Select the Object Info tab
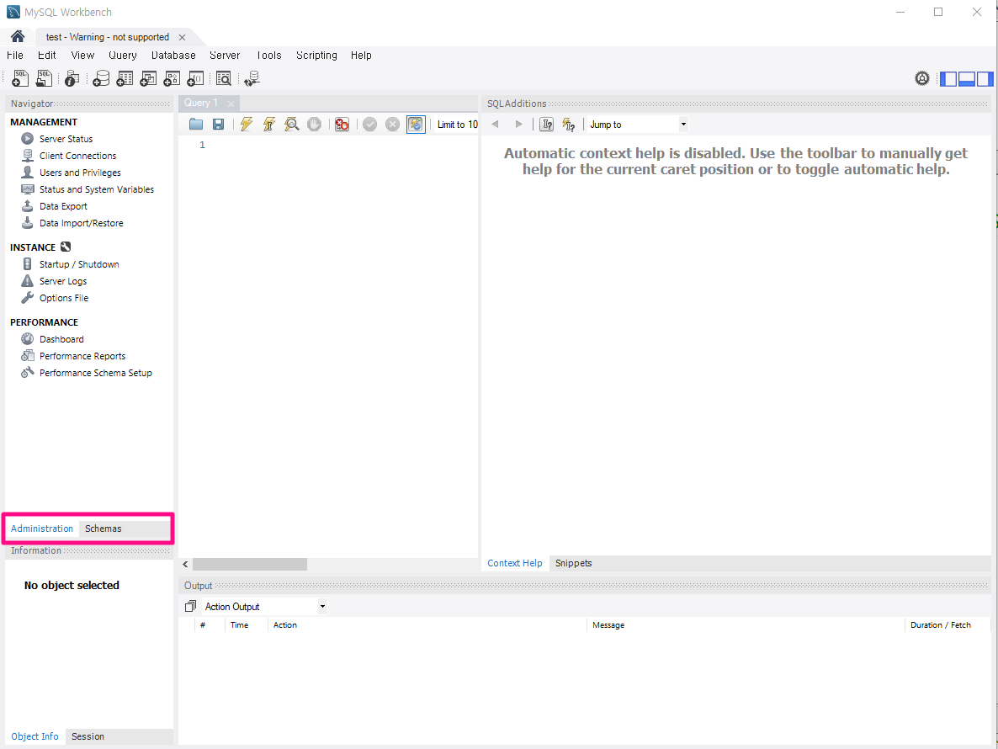 coord(35,736)
